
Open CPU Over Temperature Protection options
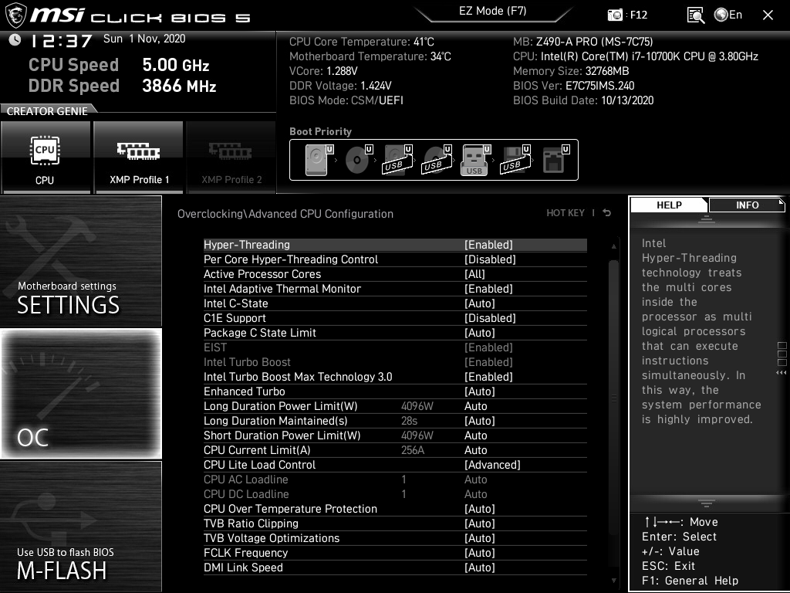(395, 509)
